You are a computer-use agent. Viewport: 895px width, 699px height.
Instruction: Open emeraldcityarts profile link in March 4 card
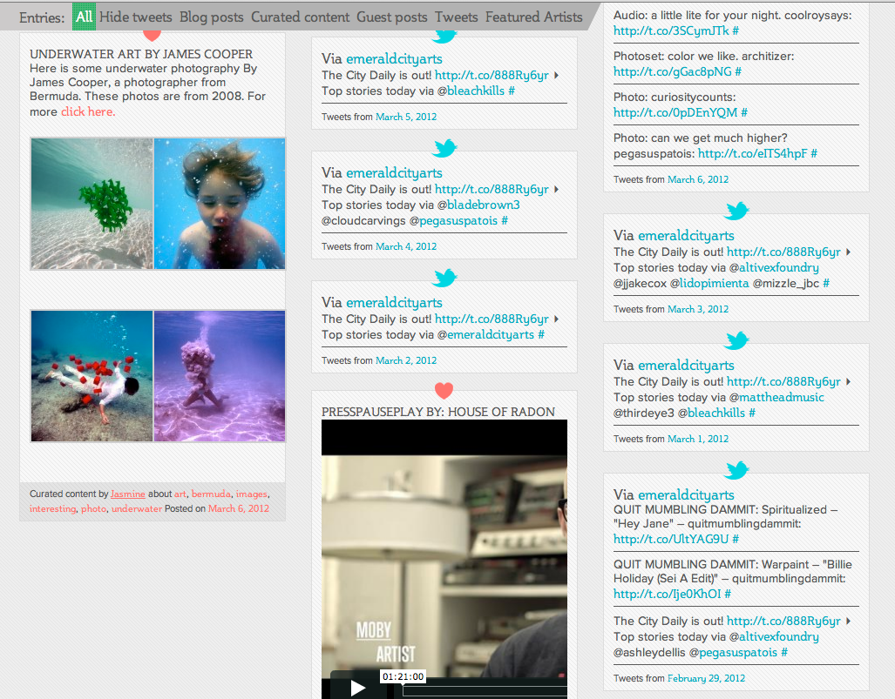pos(395,173)
